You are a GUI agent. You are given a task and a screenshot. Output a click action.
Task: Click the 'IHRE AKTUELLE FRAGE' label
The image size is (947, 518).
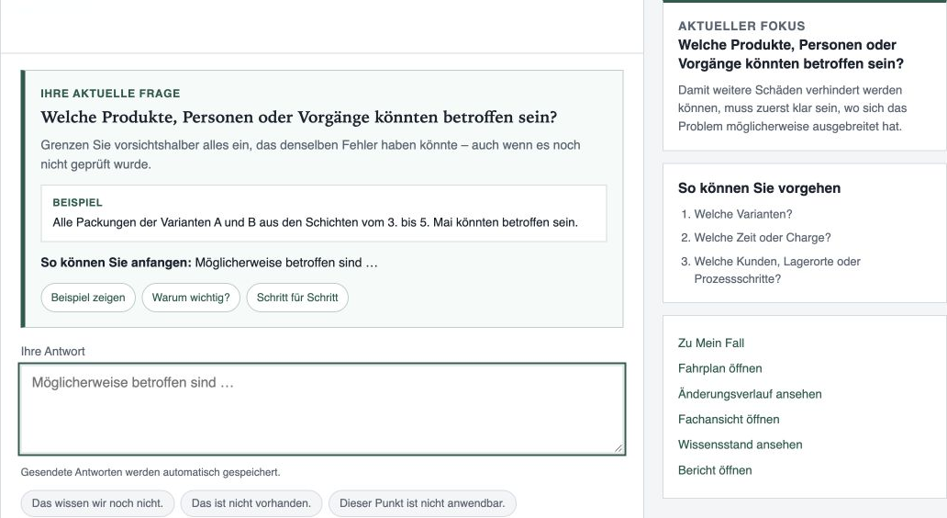click(x=110, y=93)
